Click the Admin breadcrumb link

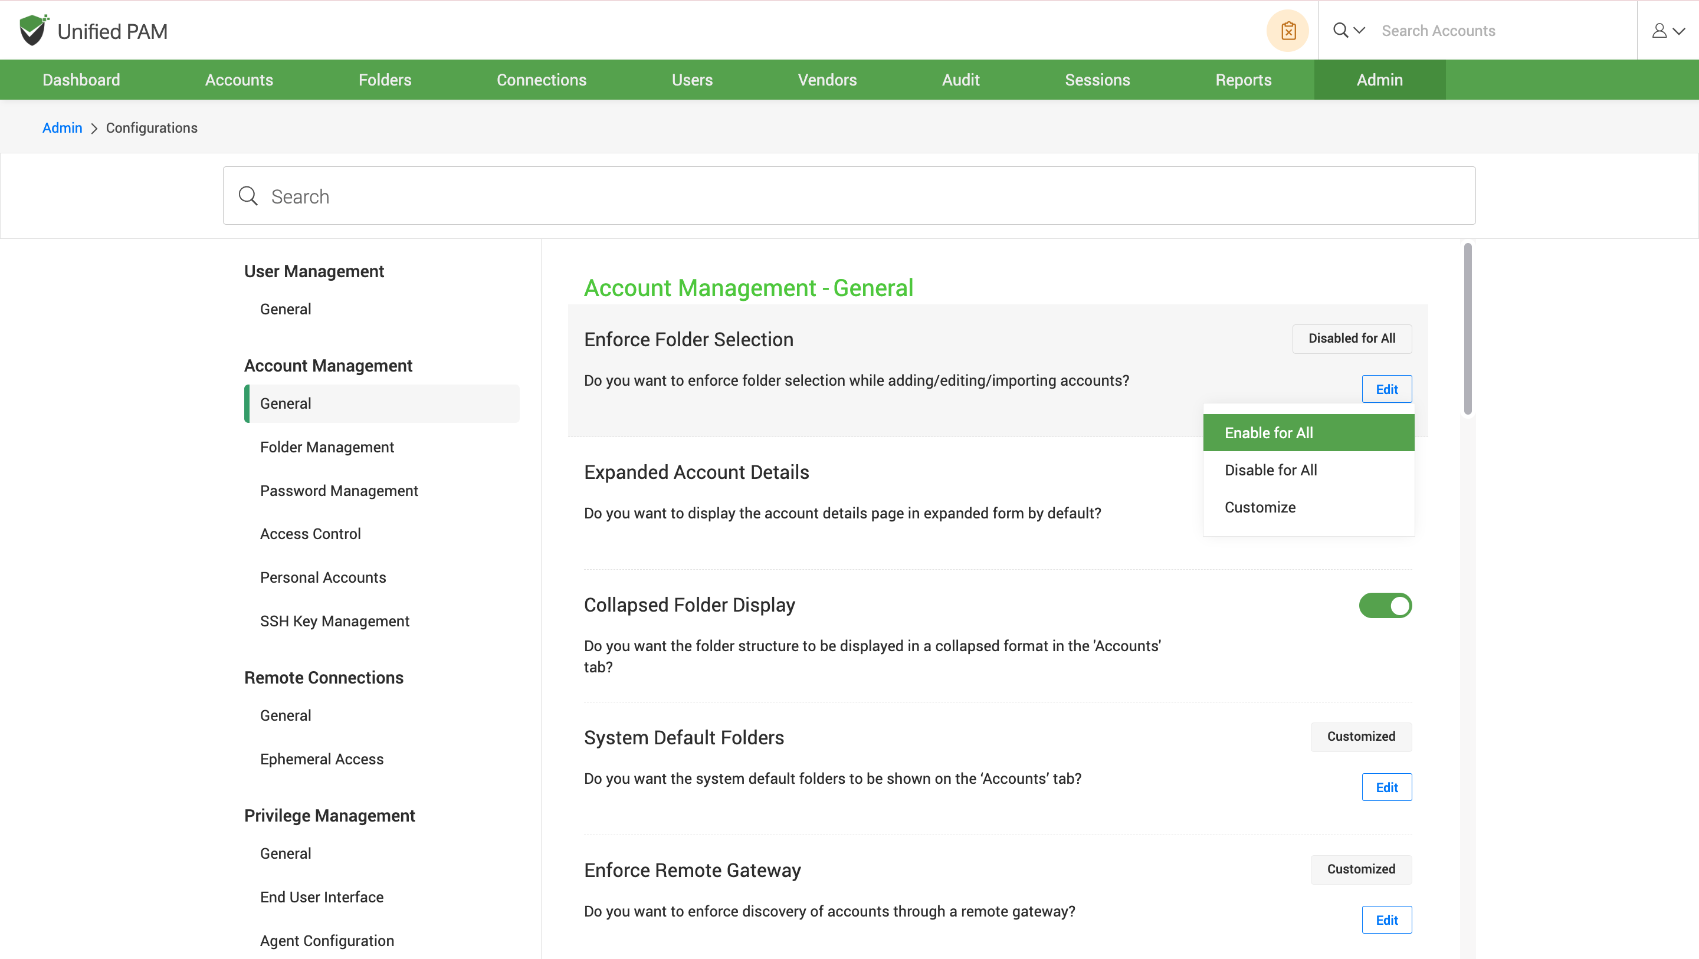62,128
